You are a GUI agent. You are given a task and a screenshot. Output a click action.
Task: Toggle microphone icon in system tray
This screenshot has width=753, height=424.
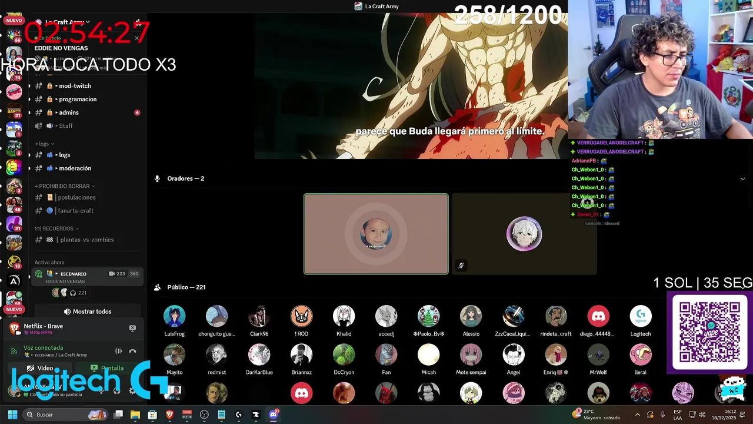click(x=663, y=415)
